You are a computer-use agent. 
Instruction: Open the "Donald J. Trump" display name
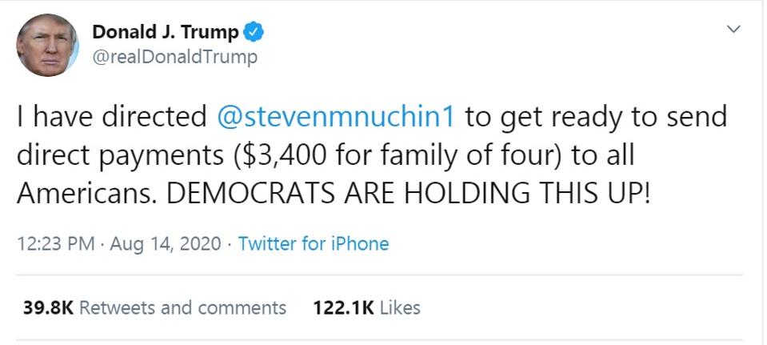pyautogui.click(x=166, y=32)
